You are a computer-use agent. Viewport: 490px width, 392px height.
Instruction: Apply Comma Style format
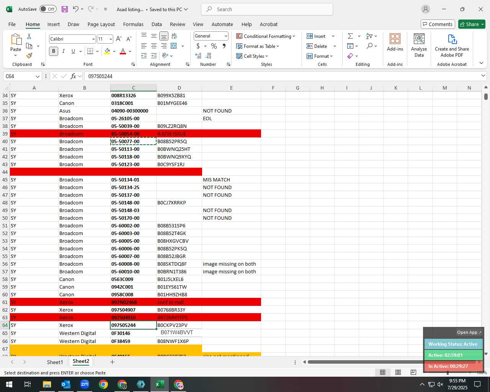[224, 46]
